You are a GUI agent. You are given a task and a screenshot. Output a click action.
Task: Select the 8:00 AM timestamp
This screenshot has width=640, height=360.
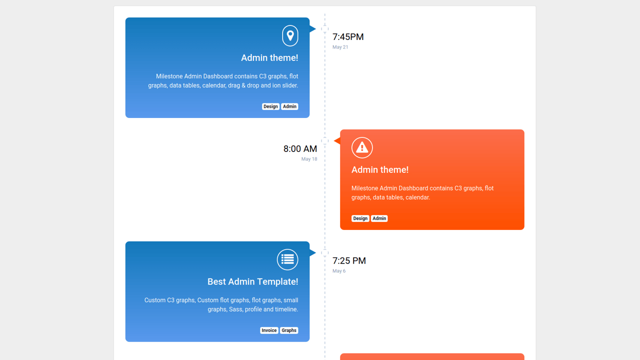[x=300, y=148]
